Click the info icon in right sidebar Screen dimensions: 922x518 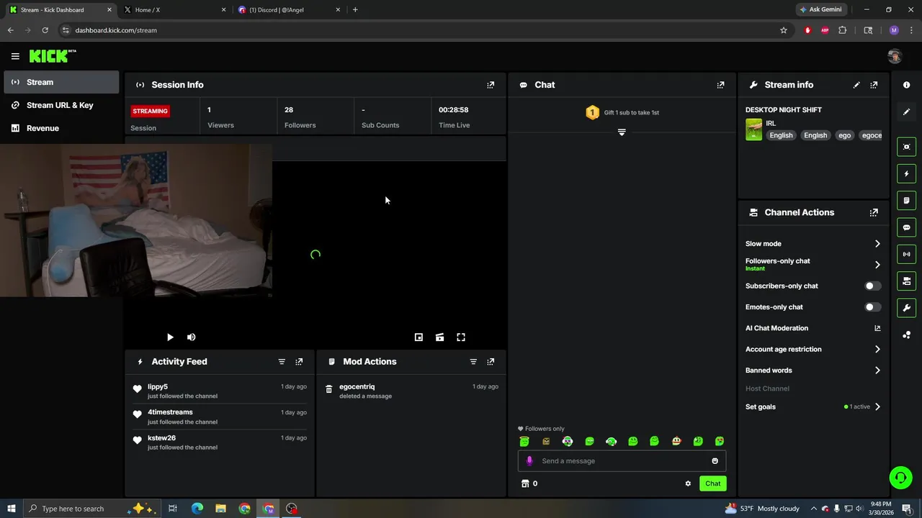click(906, 85)
